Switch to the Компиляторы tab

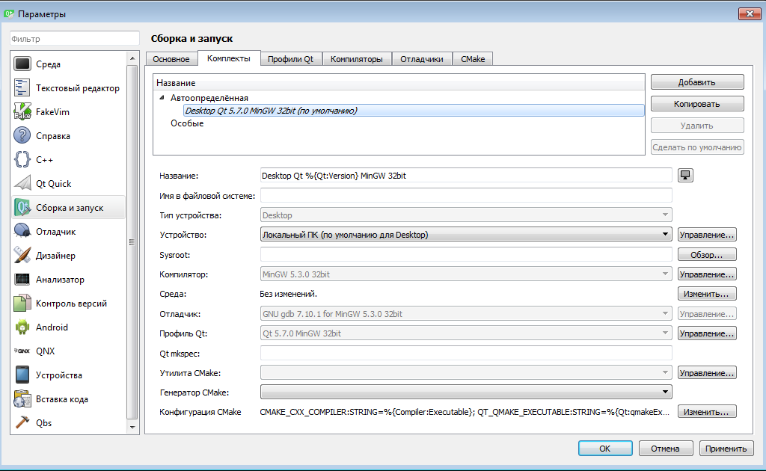[x=357, y=59]
